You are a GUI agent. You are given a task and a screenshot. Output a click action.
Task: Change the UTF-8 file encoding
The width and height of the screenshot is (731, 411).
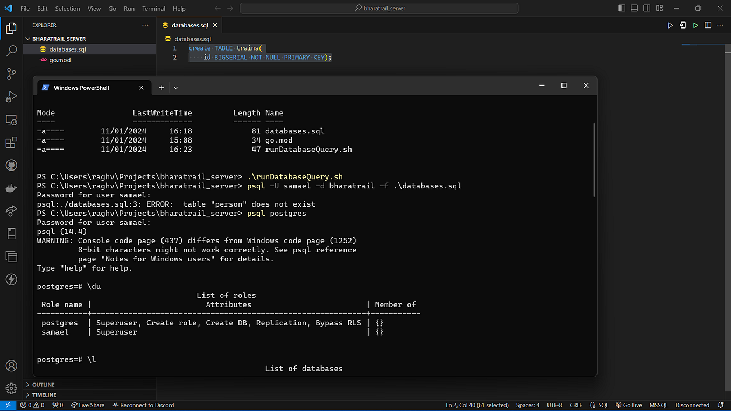[x=554, y=405]
